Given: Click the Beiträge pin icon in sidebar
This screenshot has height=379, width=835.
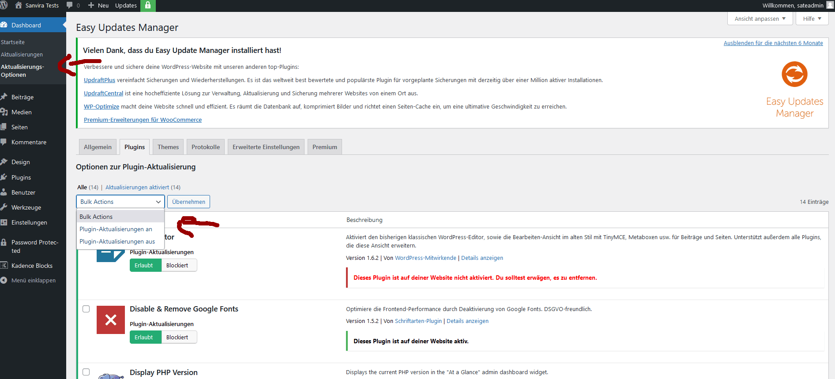Looking at the screenshot, I should coord(4,97).
